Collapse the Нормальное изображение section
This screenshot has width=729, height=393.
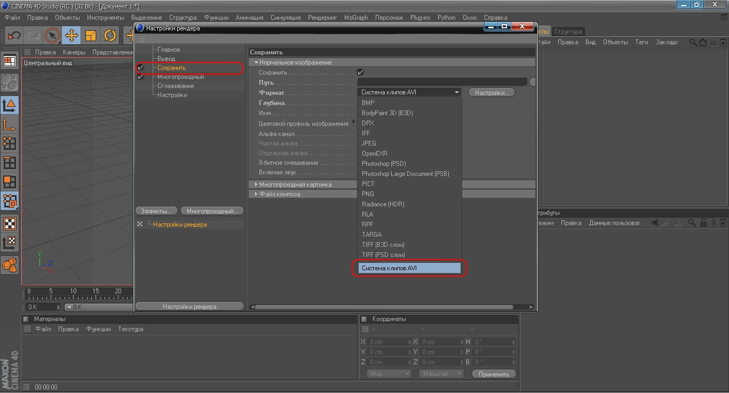pos(256,62)
